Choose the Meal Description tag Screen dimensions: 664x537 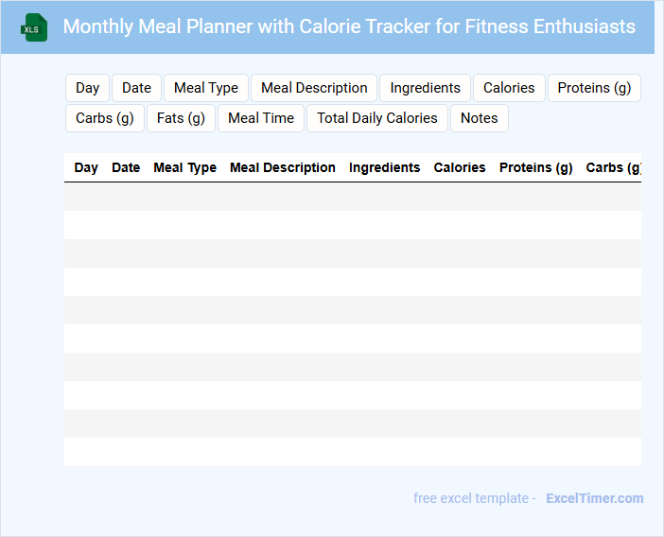314,88
